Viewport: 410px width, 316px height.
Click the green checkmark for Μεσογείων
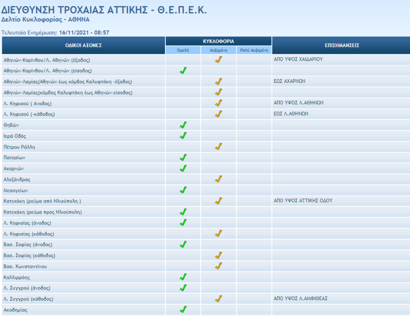pyautogui.click(x=183, y=190)
